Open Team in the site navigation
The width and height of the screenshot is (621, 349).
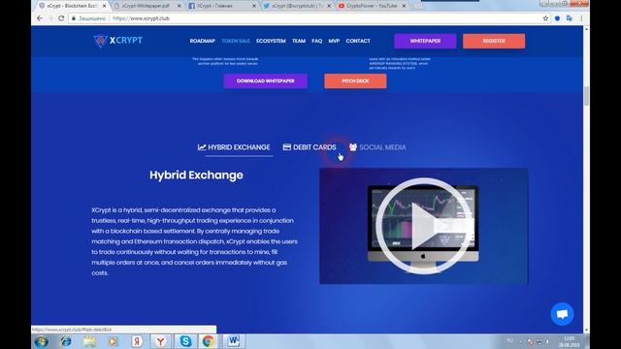[299, 41]
